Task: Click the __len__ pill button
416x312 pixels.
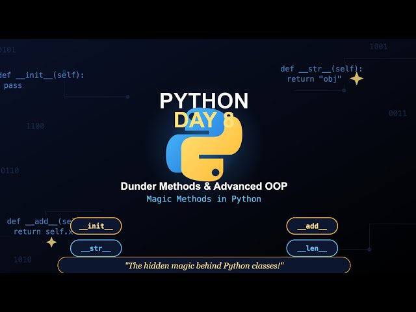Action: (x=312, y=248)
